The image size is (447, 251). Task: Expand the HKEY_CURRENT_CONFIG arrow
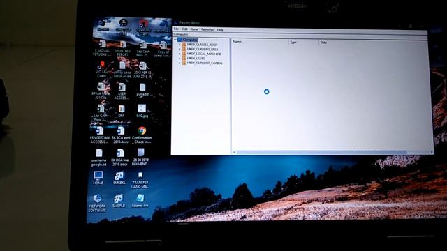pyautogui.click(x=179, y=63)
